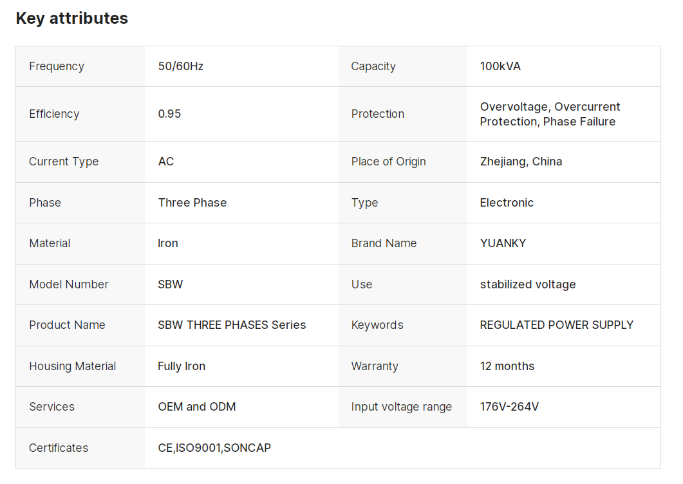Click Zhejiang, China origin value
Screen dimensions: 683x484
(521, 162)
